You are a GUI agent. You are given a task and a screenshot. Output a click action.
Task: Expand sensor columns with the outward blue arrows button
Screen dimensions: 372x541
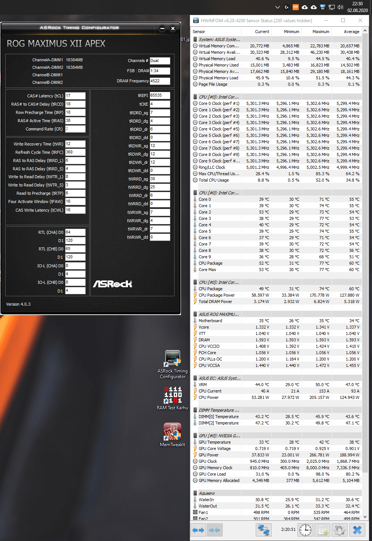198,530
